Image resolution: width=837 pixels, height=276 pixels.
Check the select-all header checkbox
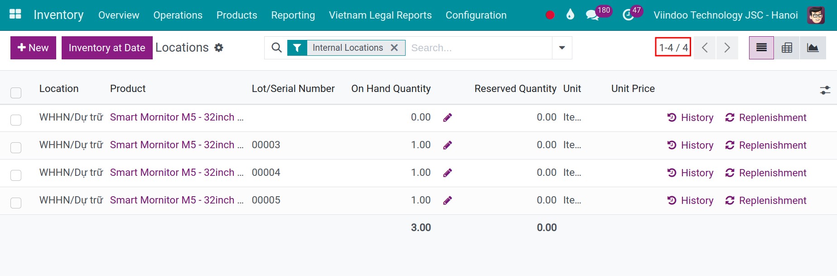point(16,93)
